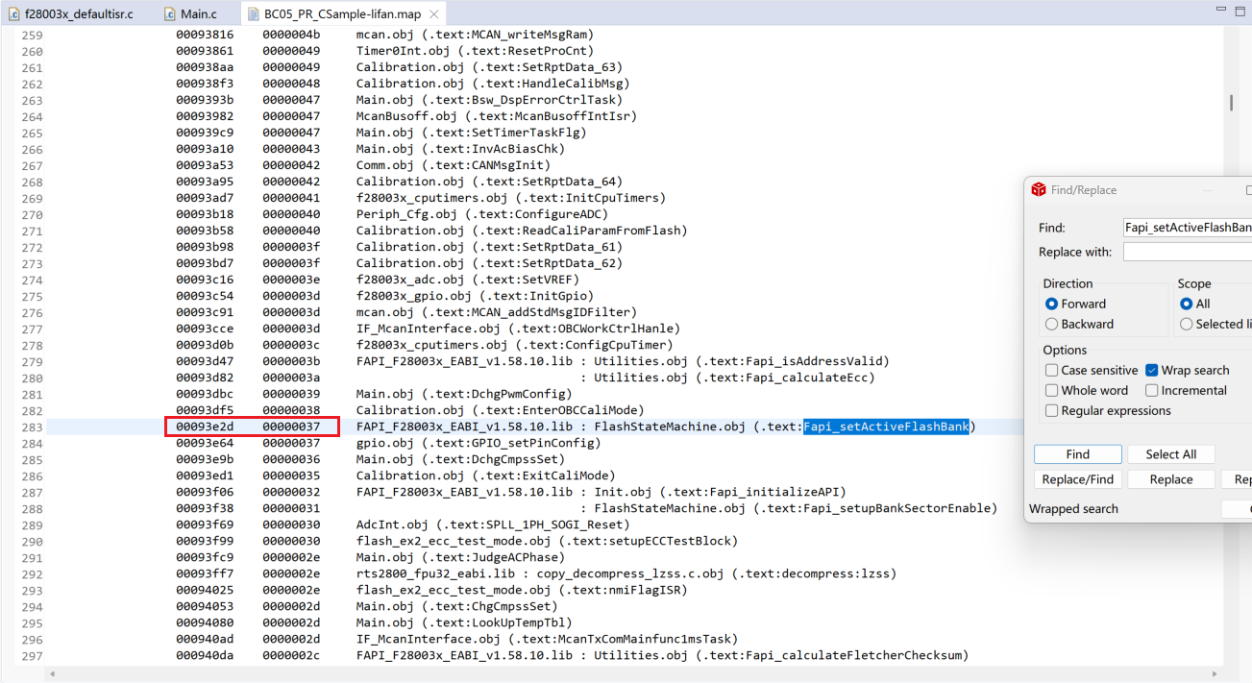Click the Replace button
Image resolution: width=1252 pixels, height=683 pixels.
point(1171,479)
